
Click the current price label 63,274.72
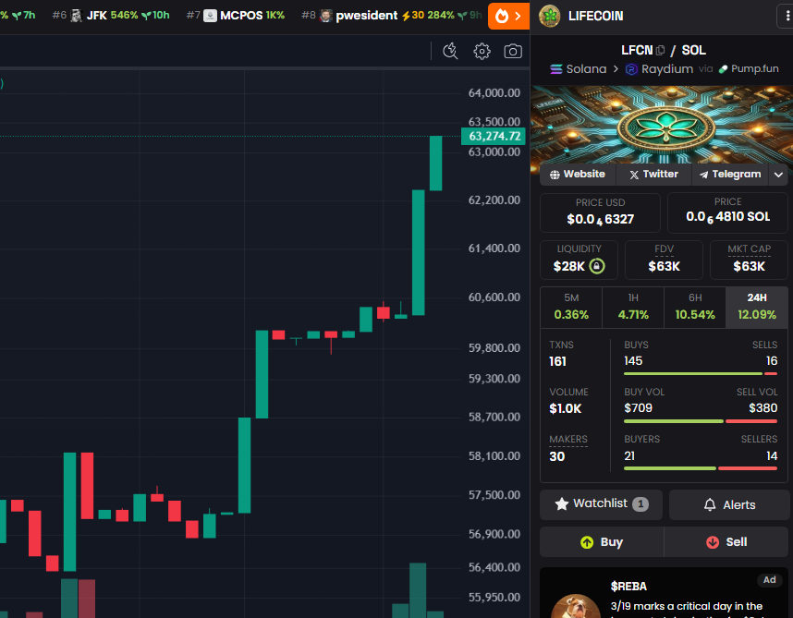pos(494,137)
